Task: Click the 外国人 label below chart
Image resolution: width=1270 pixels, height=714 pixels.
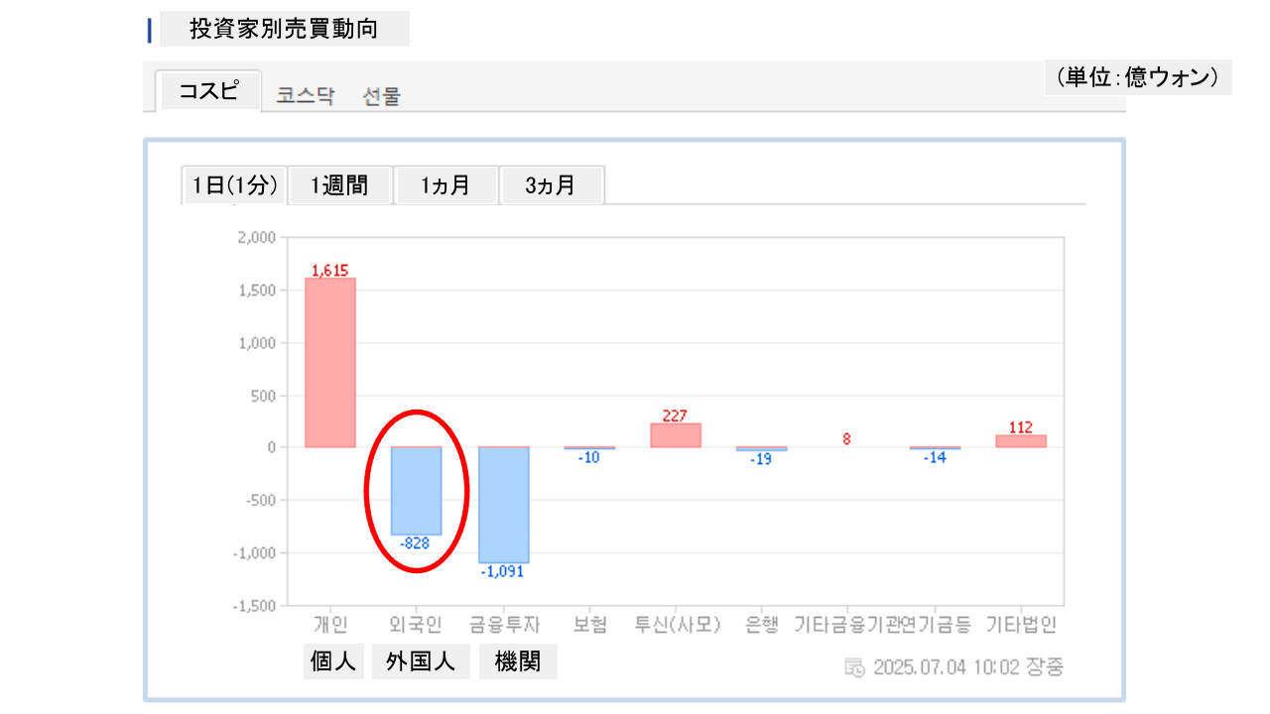Action: 421,661
